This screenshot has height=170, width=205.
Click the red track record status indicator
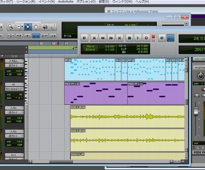pyautogui.click(x=153, y=37)
